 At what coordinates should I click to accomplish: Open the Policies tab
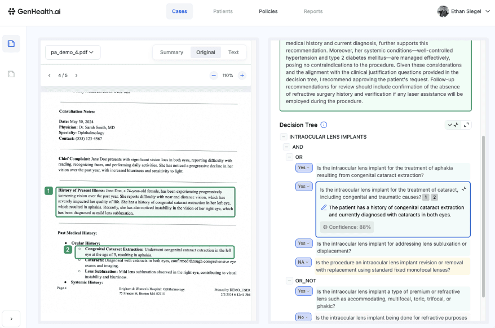coord(268,11)
